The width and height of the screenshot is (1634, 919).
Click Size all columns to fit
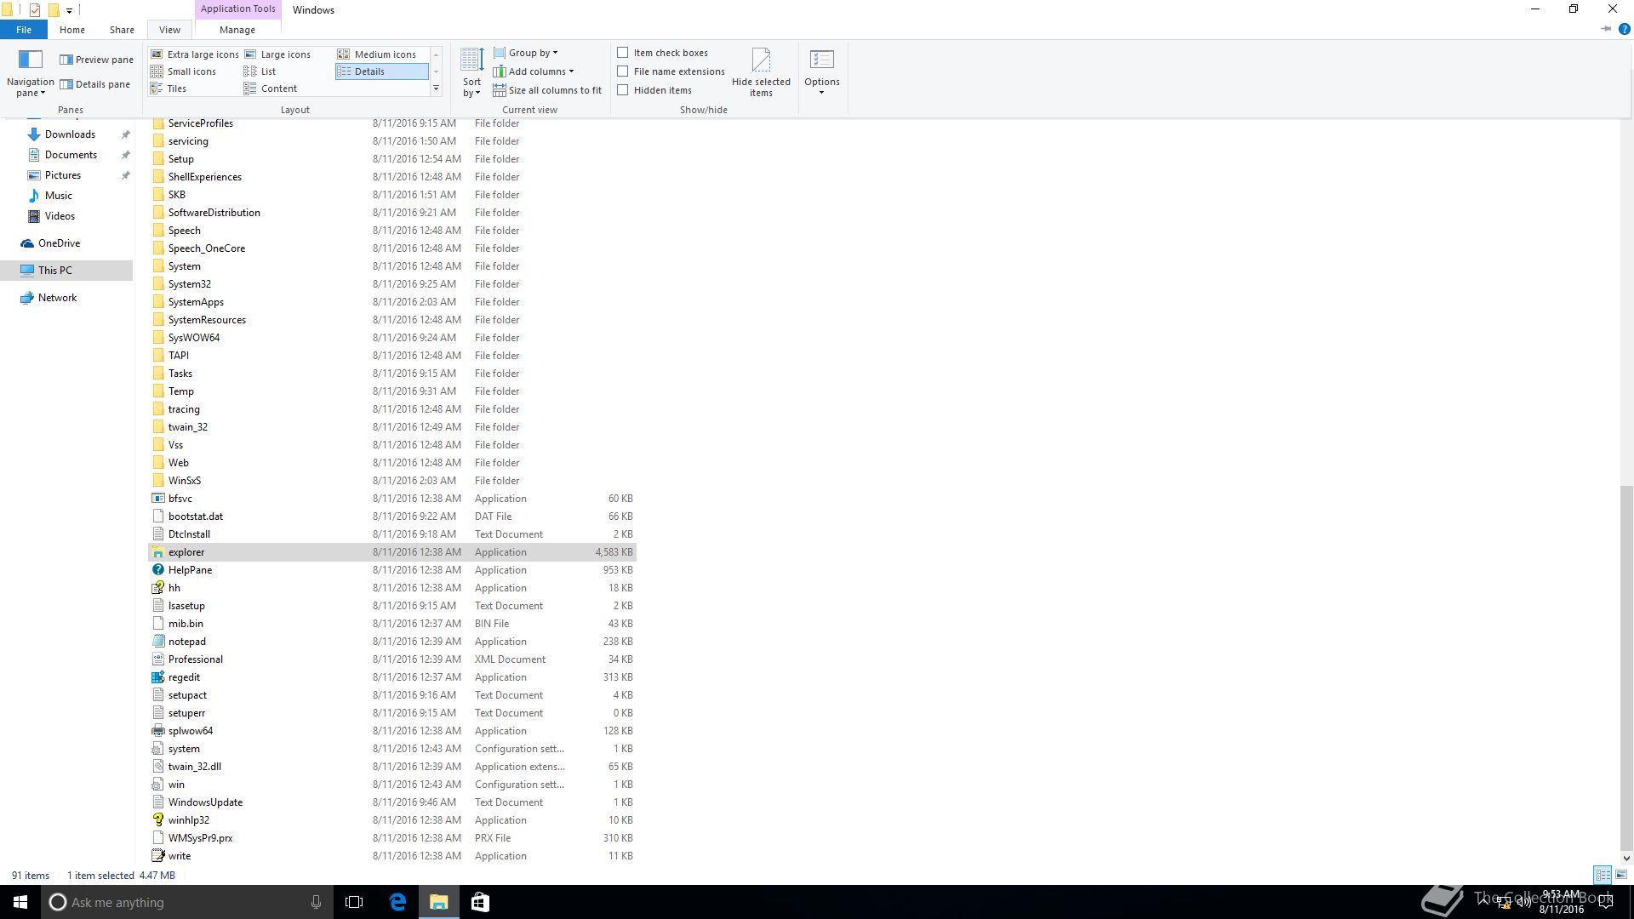(547, 90)
